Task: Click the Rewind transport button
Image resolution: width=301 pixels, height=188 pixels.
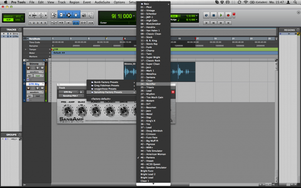Action: point(214,23)
